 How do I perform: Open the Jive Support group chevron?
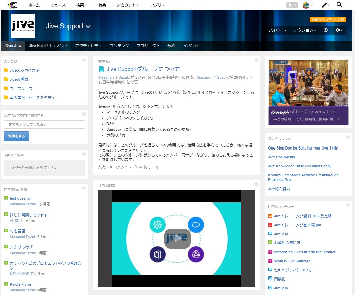pos(88,27)
